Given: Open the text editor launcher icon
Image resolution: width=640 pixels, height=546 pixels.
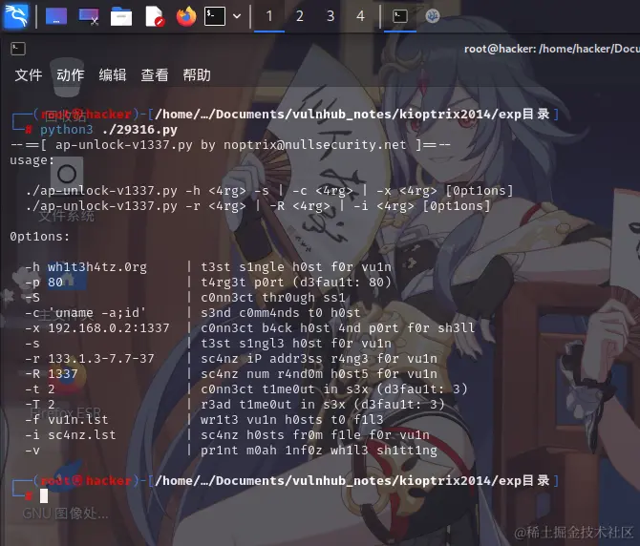Looking at the screenshot, I should pyautogui.click(x=155, y=17).
